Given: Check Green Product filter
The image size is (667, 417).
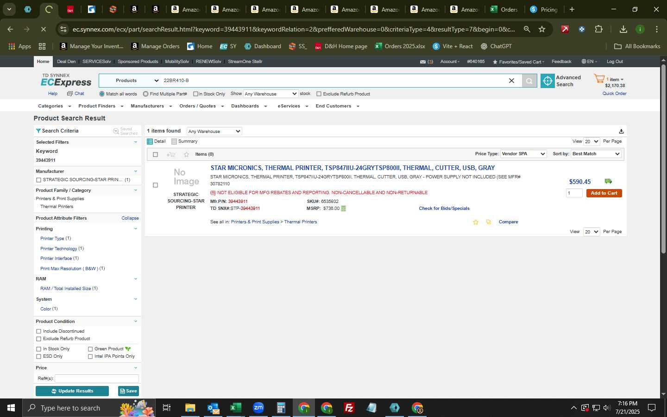Looking at the screenshot, I should (x=90, y=349).
